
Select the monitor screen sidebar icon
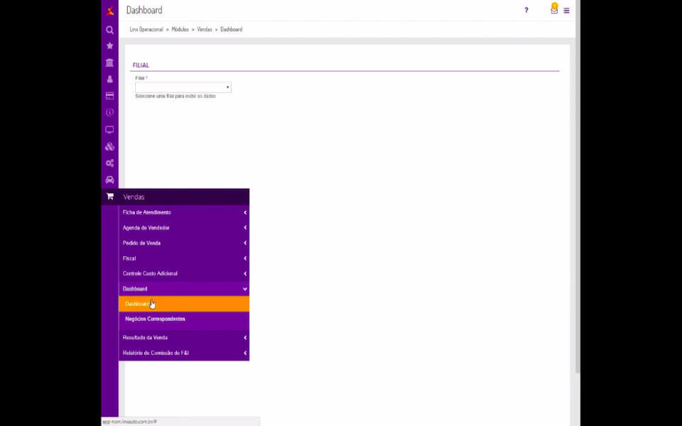109,129
